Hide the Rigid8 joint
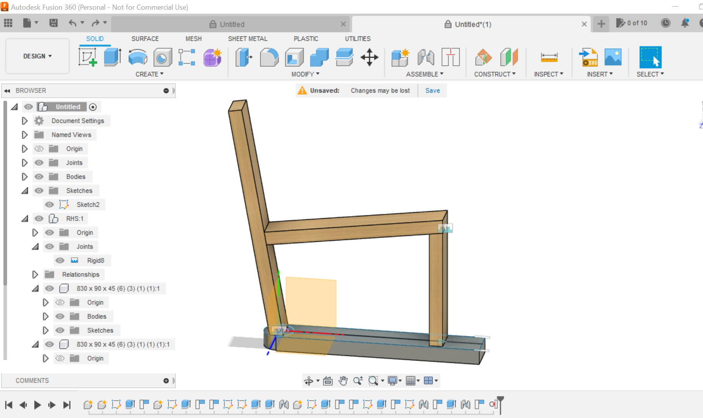The image size is (703, 418). pos(60,260)
